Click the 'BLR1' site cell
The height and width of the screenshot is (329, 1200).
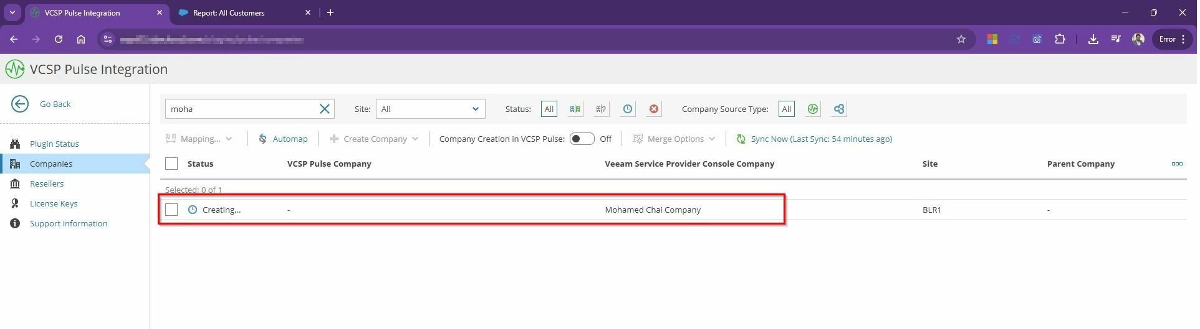[x=931, y=210]
